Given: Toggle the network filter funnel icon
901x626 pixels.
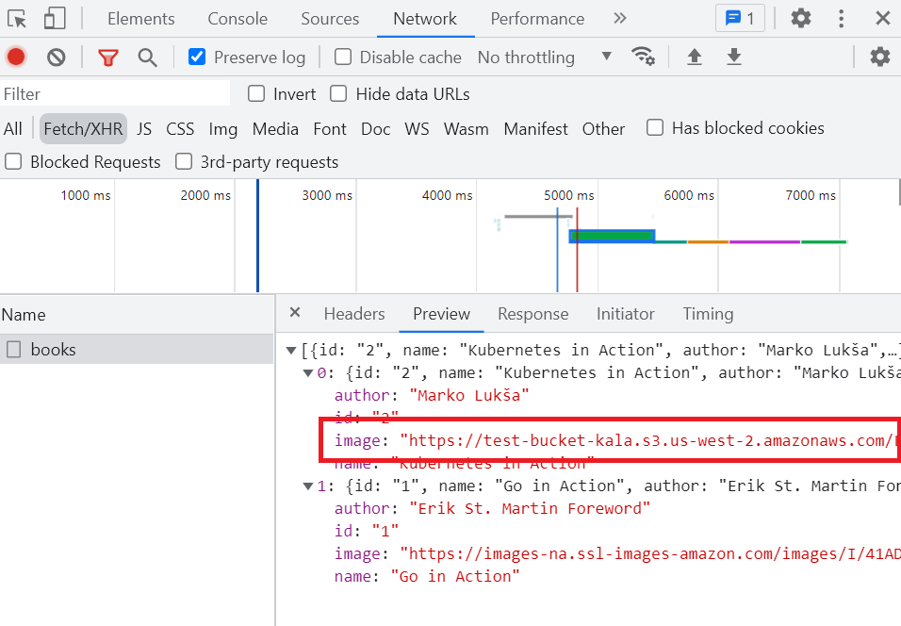Looking at the screenshot, I should pos(108,58).
